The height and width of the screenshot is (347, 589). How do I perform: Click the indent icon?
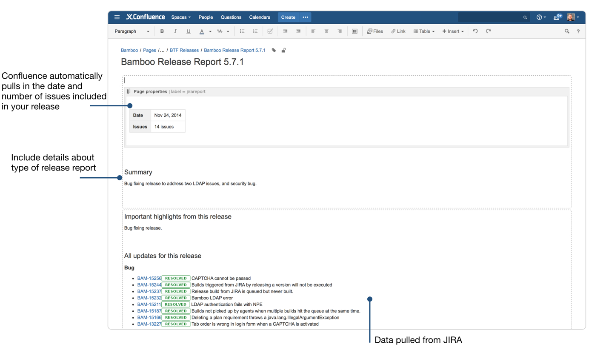298,31
